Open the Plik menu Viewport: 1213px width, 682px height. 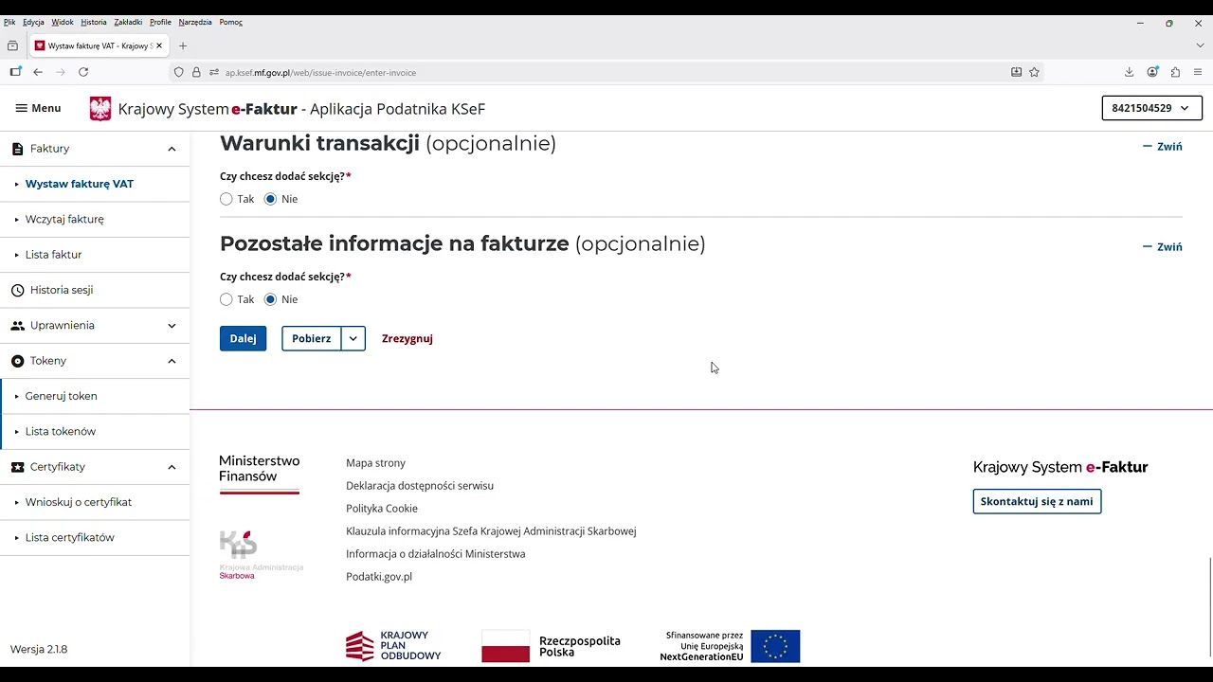9,22
